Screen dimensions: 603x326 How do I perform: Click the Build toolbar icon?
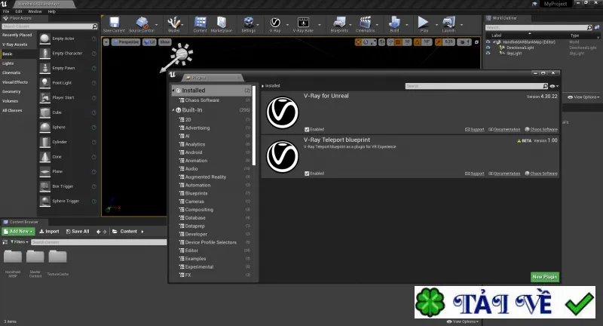point(394,24)
